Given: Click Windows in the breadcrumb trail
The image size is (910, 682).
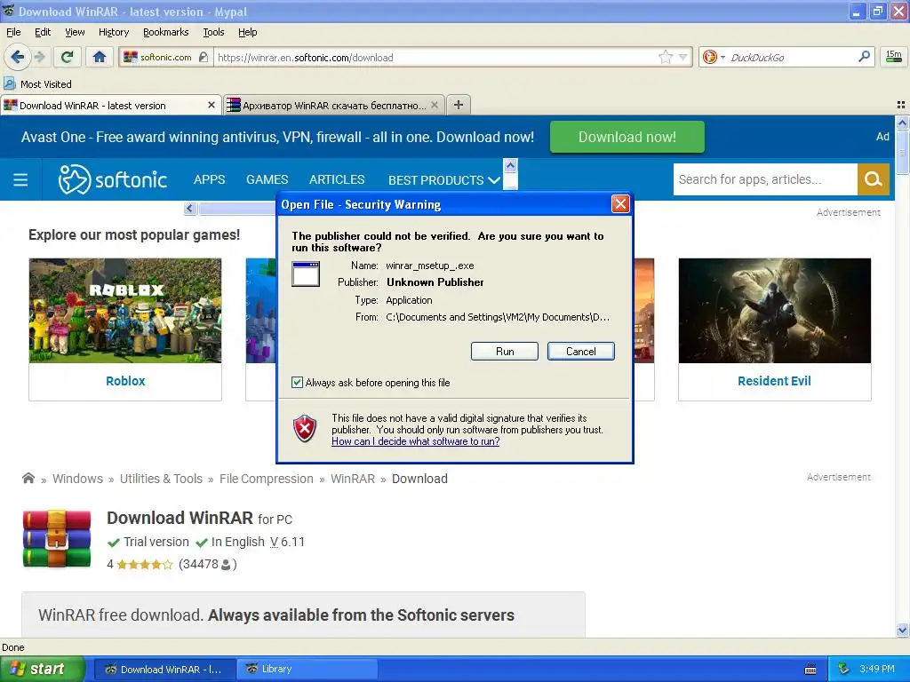Looking at the screenshot, I should pyautogui.click(x=78, y=479).
